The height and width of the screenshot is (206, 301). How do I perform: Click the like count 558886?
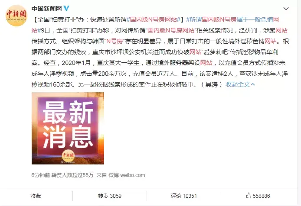tap(261, 196)
